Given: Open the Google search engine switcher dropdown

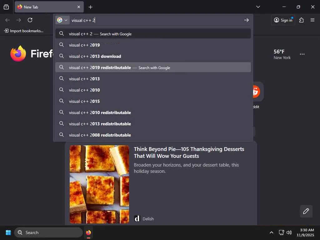Looking at the screenshot, I should coord(62,20).
